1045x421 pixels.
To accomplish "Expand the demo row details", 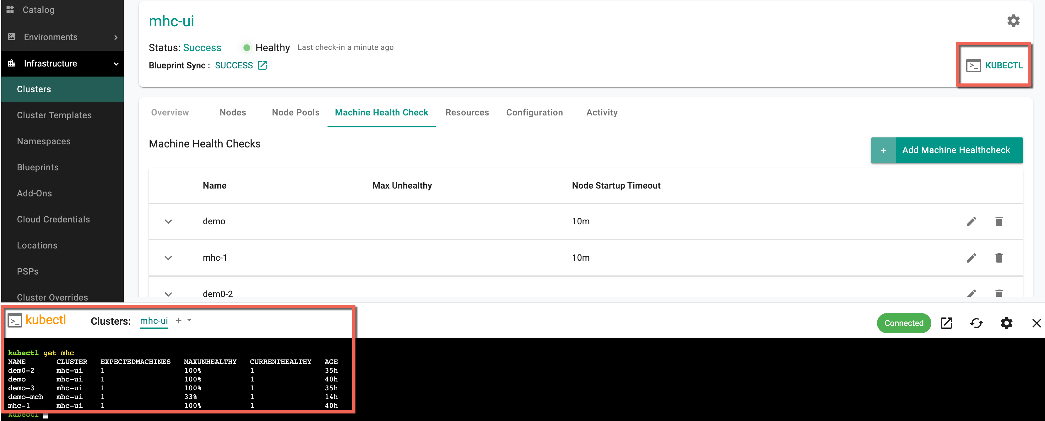I will click(x=168, y=222).
